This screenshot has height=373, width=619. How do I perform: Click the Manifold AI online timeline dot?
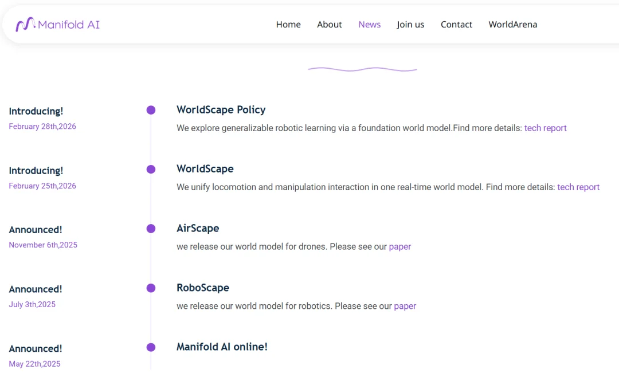[151, 347]
